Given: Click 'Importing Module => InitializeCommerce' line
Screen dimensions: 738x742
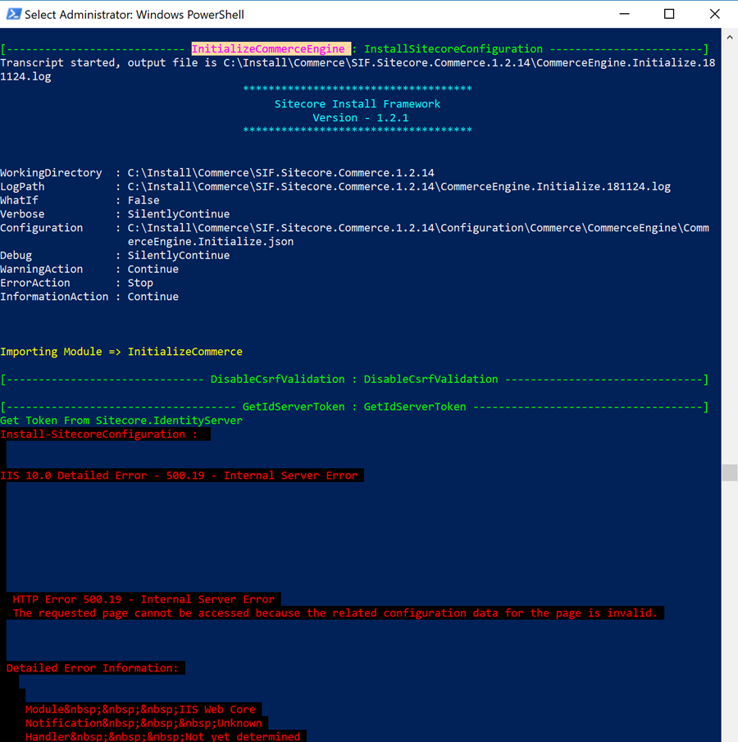Looking at the screenshot, I should 121,351.
